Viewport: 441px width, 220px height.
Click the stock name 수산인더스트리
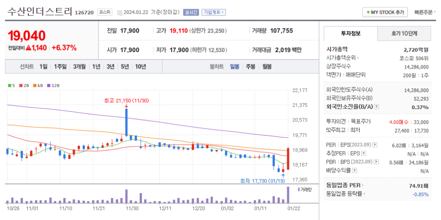click(x=40, y=11)
